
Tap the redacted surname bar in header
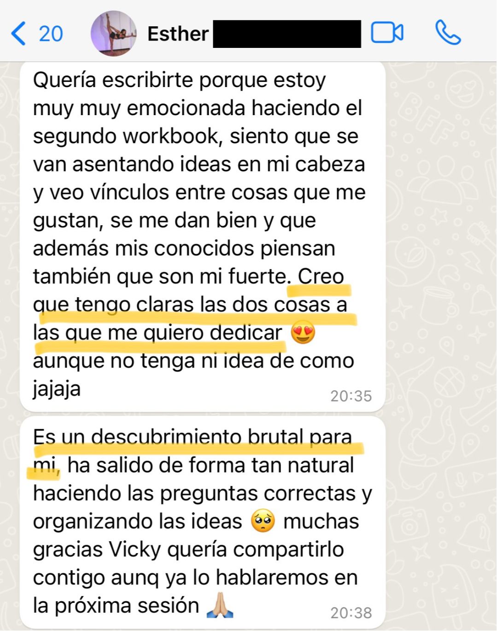point(287,34)
